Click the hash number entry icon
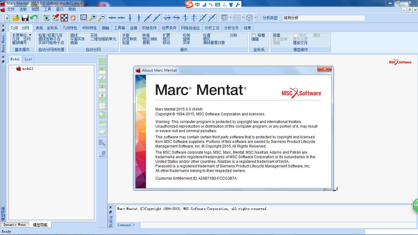The height and width of the screenshot is (235, 418). click(x=102, y=154)
